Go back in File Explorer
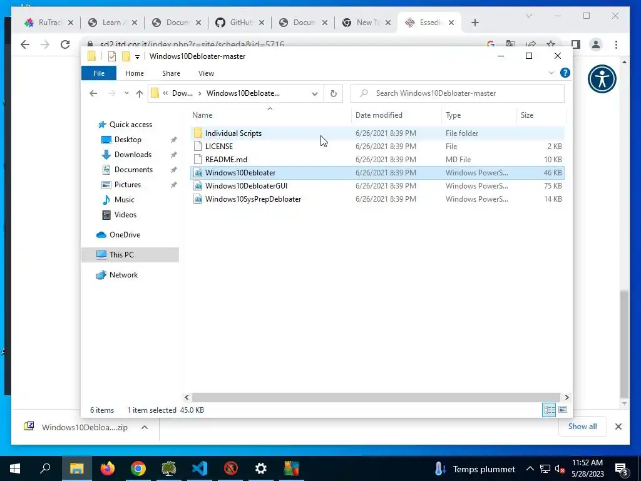 pos(93,93)
